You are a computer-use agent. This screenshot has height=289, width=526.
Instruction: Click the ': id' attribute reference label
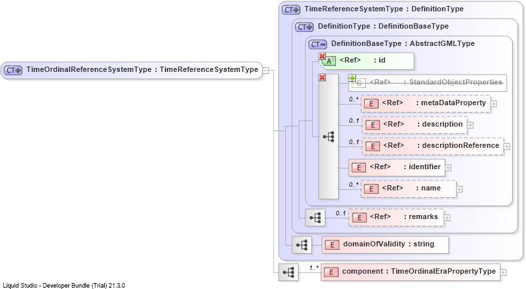pyautogui.click(x=380, y=61)
